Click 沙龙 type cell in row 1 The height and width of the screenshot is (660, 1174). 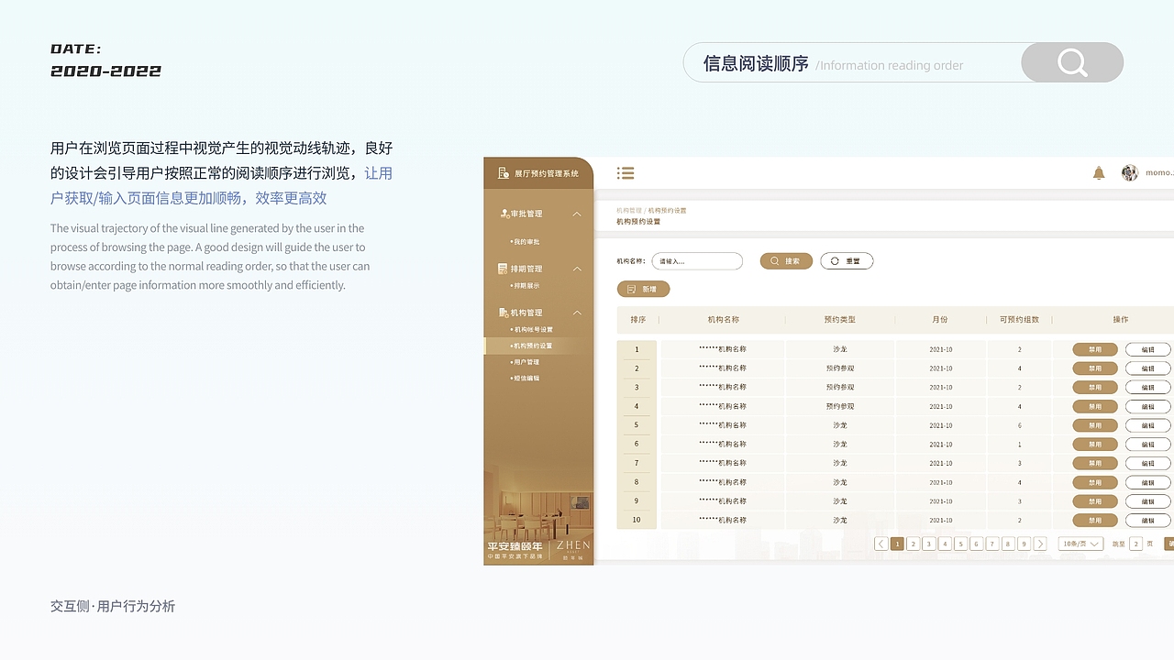(x=840, y=349)
